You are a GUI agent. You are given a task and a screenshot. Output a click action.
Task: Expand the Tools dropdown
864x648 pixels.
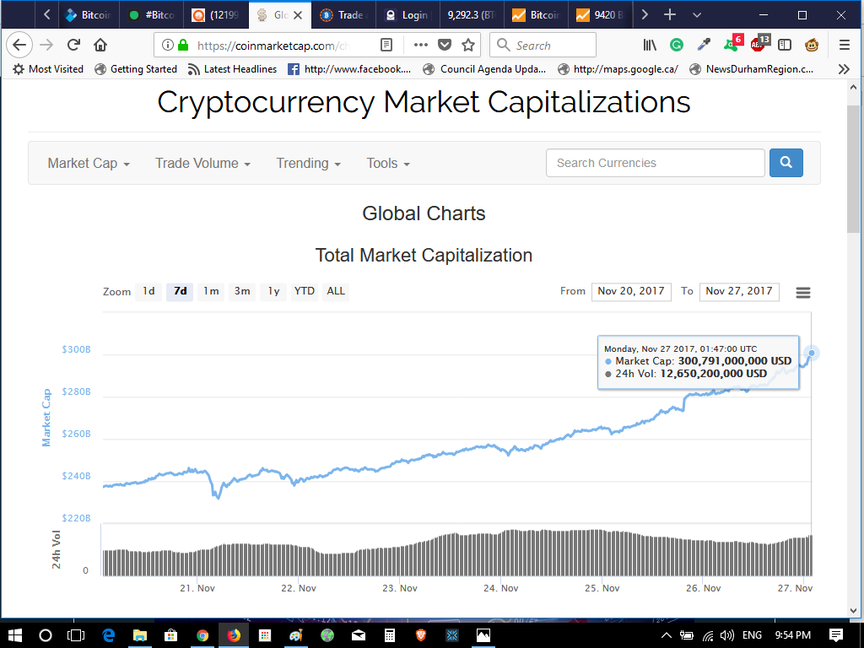pyautogui.click(x=388, y=164)
